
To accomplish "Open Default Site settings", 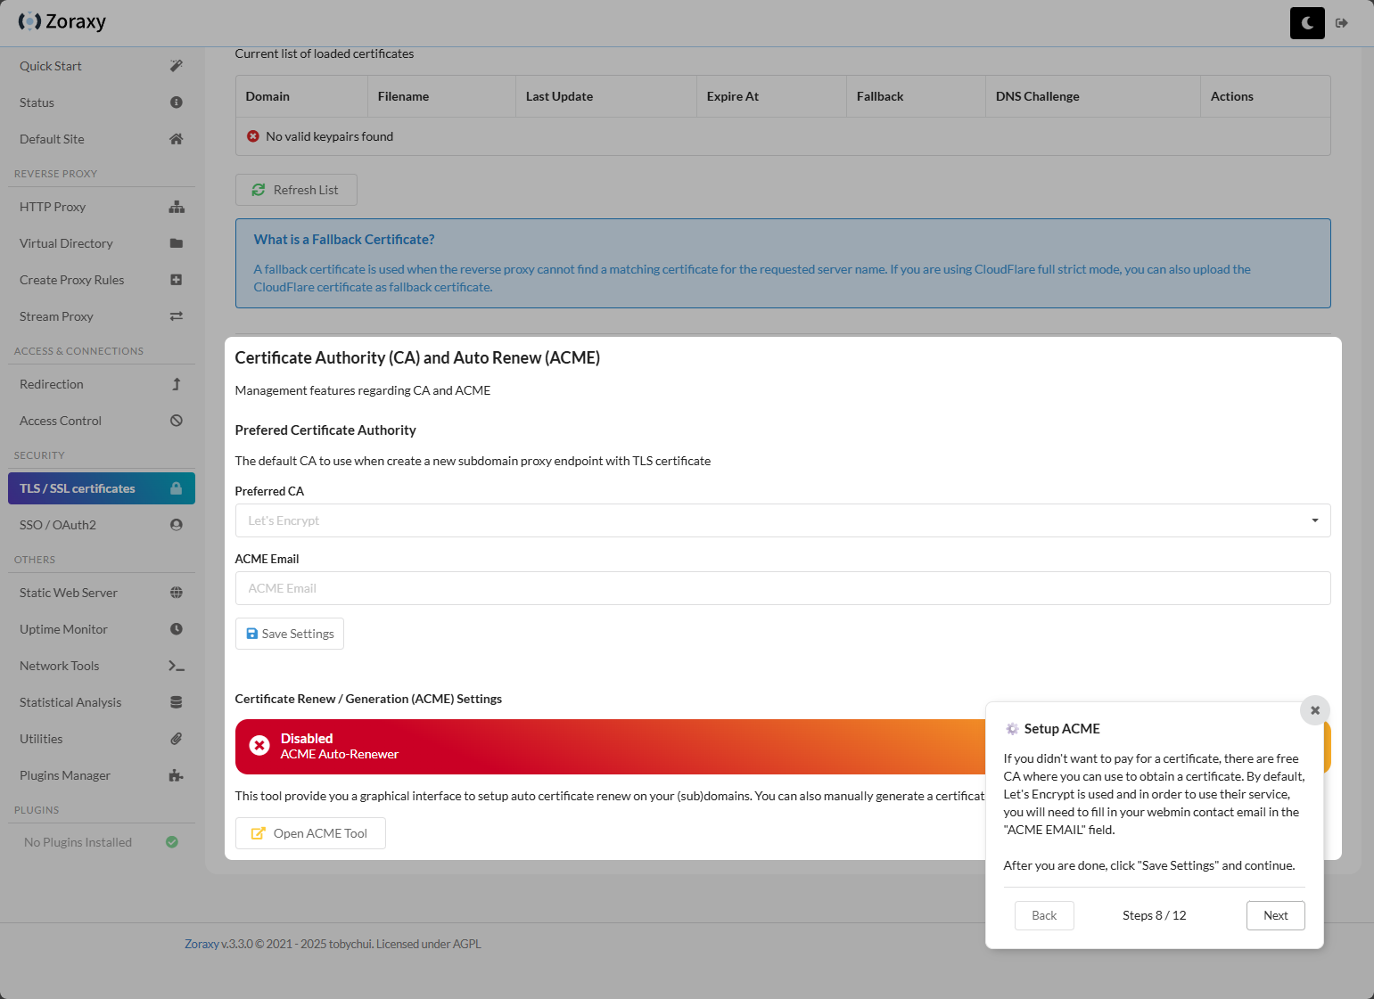I will [102, 139].
